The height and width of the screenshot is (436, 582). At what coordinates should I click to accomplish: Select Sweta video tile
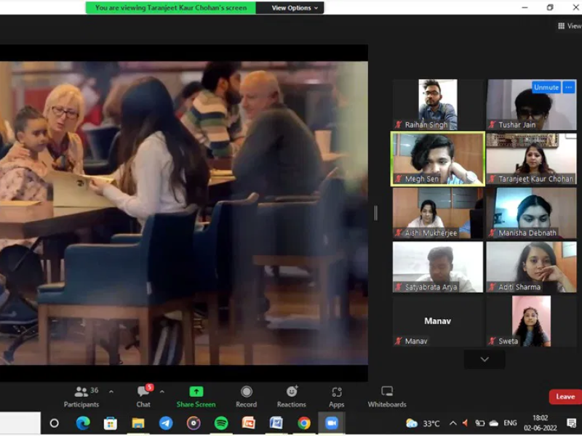[532, 321]
